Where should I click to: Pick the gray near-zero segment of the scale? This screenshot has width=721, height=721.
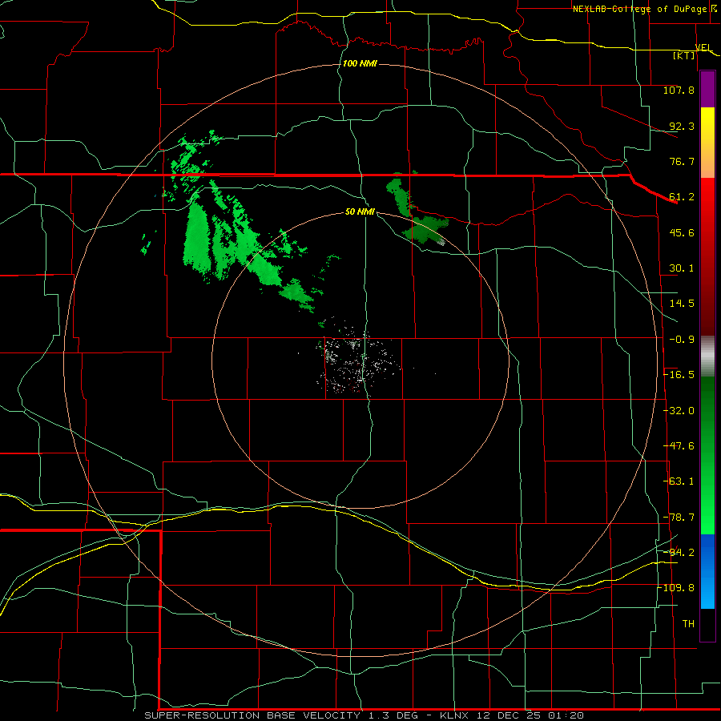(707, 356)
